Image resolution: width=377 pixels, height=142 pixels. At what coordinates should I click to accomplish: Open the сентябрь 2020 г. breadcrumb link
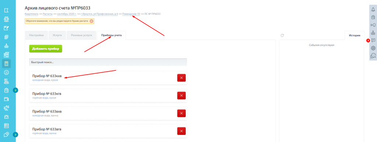(67, 14)
